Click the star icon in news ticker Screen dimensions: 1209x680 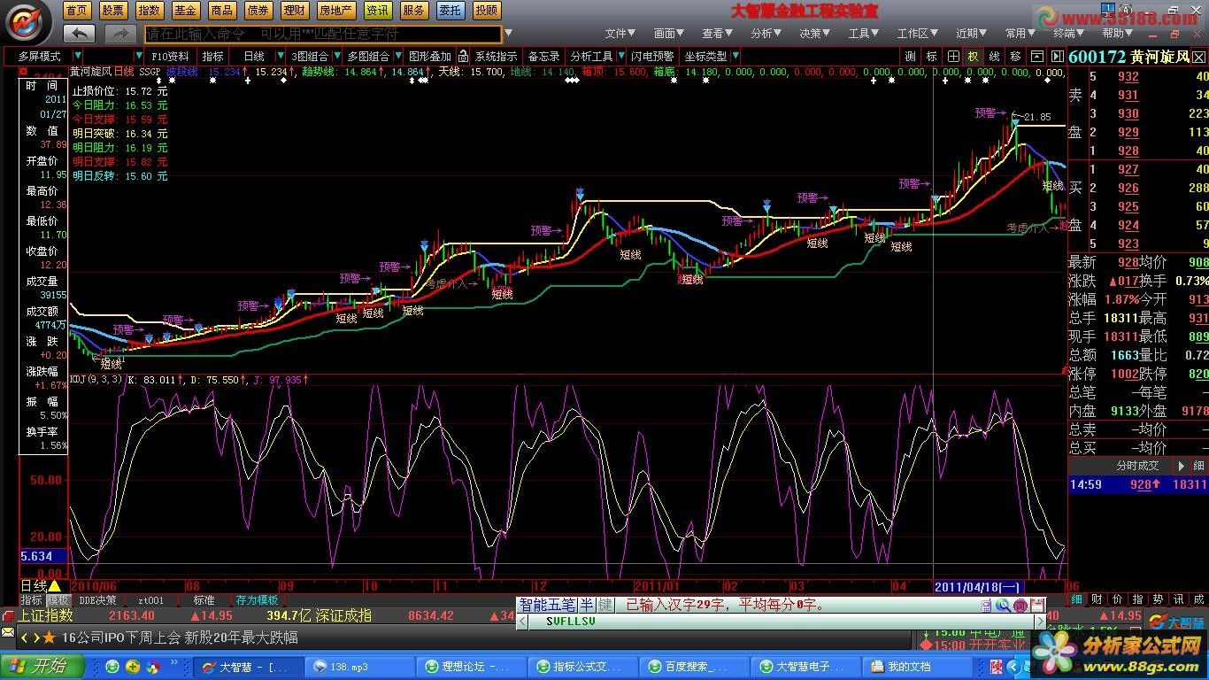[x=49, y=637]
